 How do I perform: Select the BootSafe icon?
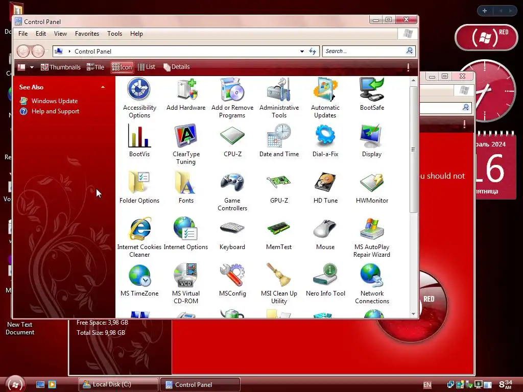tap(372, 89)
